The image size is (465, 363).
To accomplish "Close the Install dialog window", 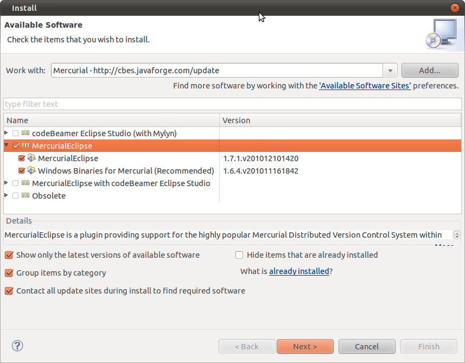I will 455,8.
